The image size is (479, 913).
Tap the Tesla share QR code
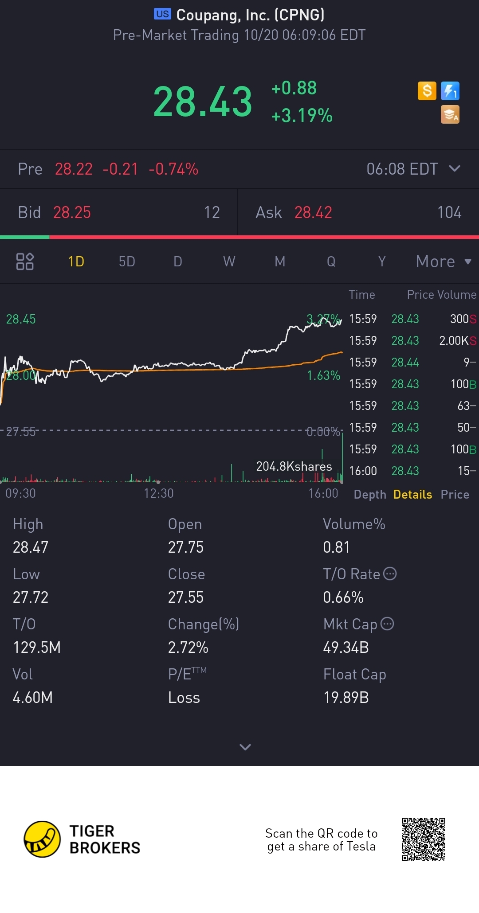tap(424, 839)
